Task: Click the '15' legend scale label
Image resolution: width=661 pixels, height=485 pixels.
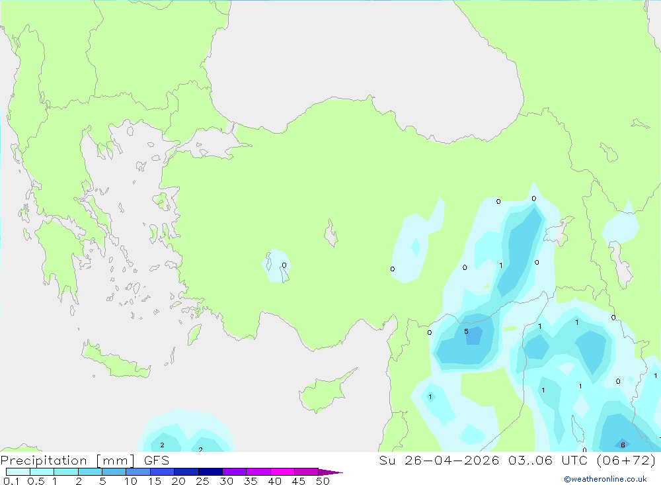Action: [155, 481]
